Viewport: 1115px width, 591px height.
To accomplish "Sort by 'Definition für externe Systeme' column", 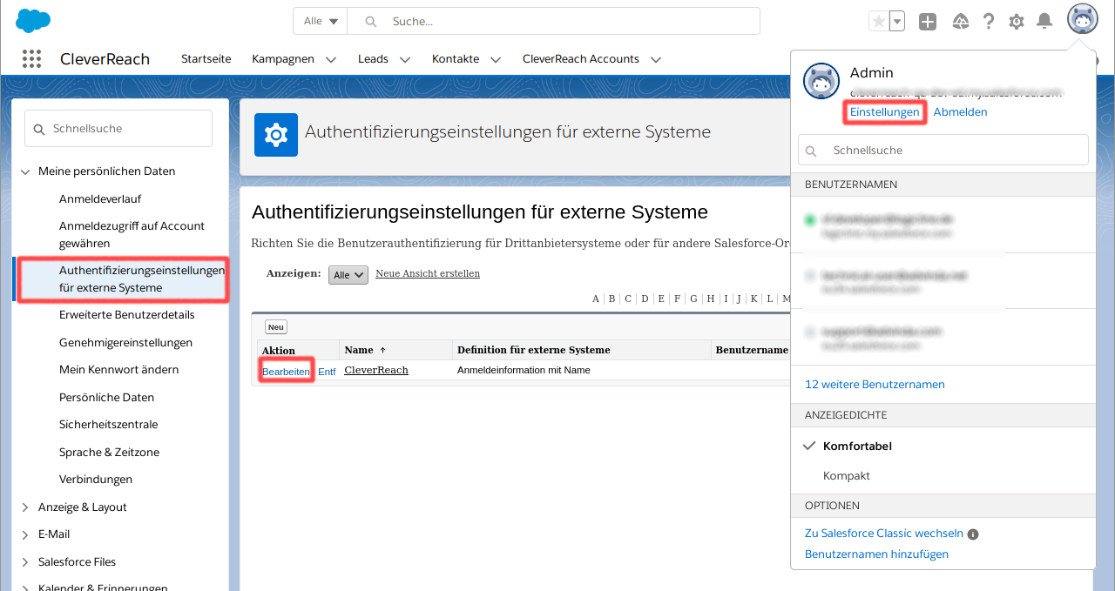I will click(533, 350).
